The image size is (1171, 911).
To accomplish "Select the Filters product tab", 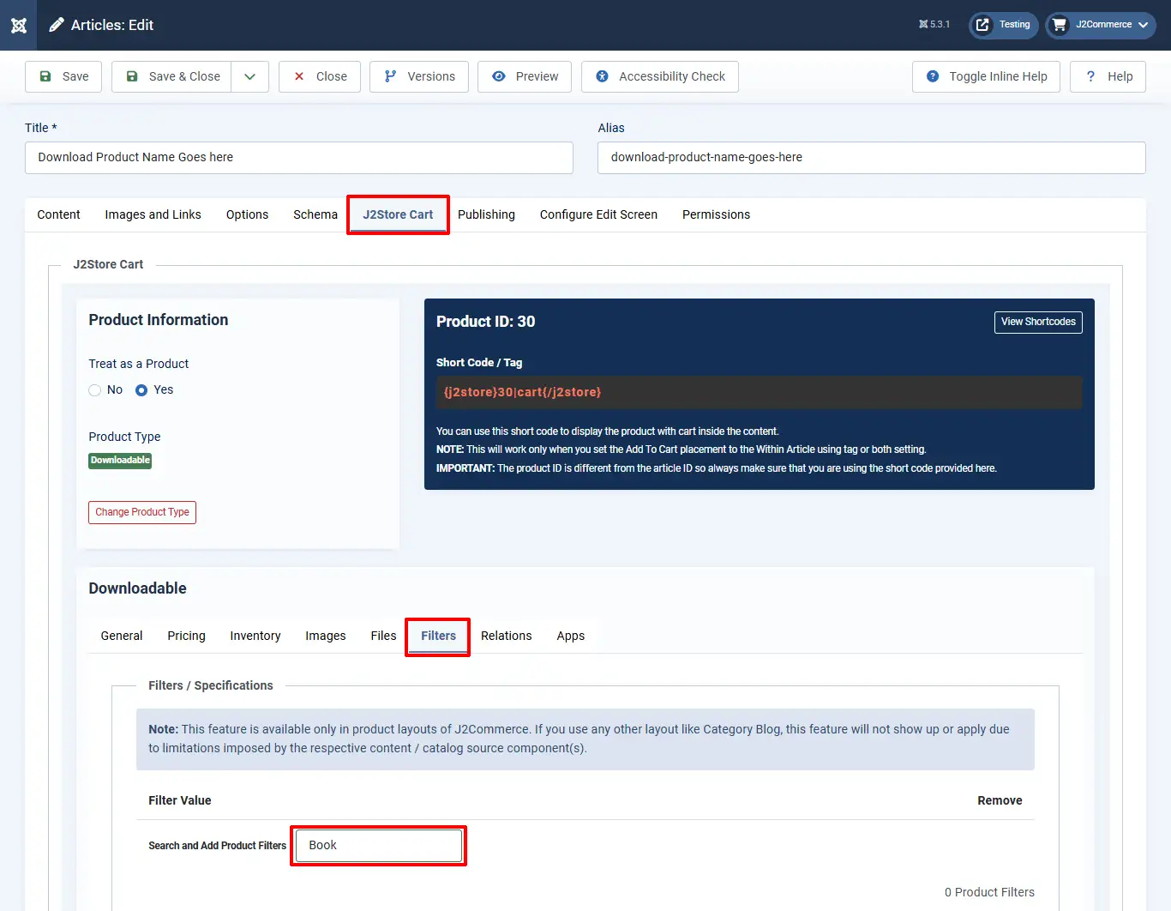I will [438, 636].
